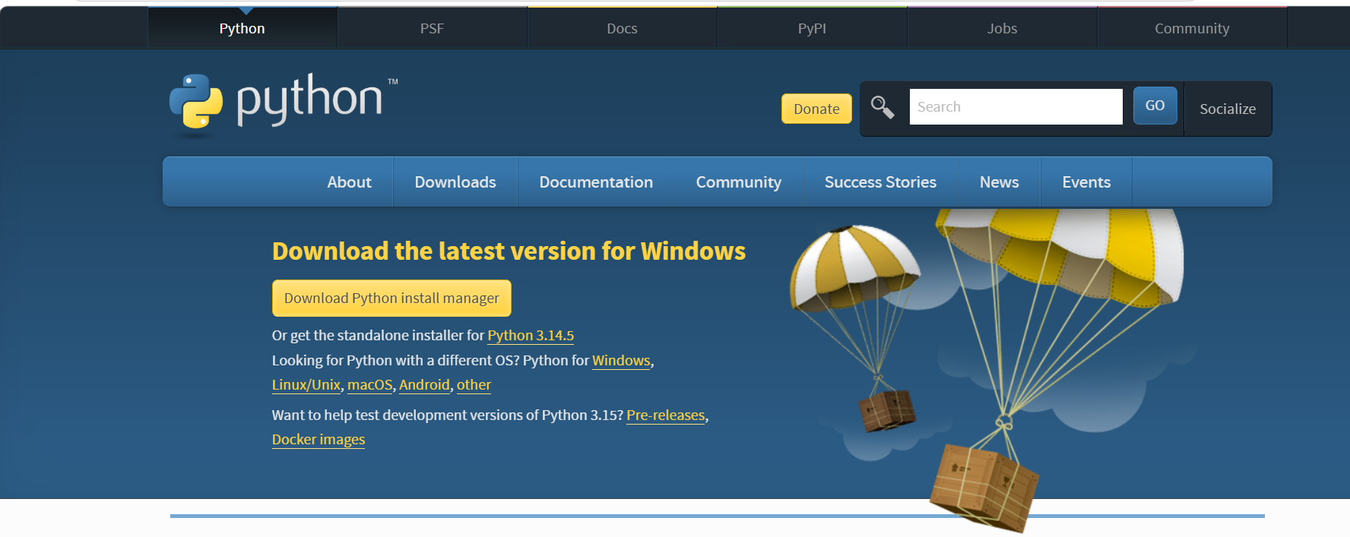Click the magnifying glass search icon

point(882,107)
